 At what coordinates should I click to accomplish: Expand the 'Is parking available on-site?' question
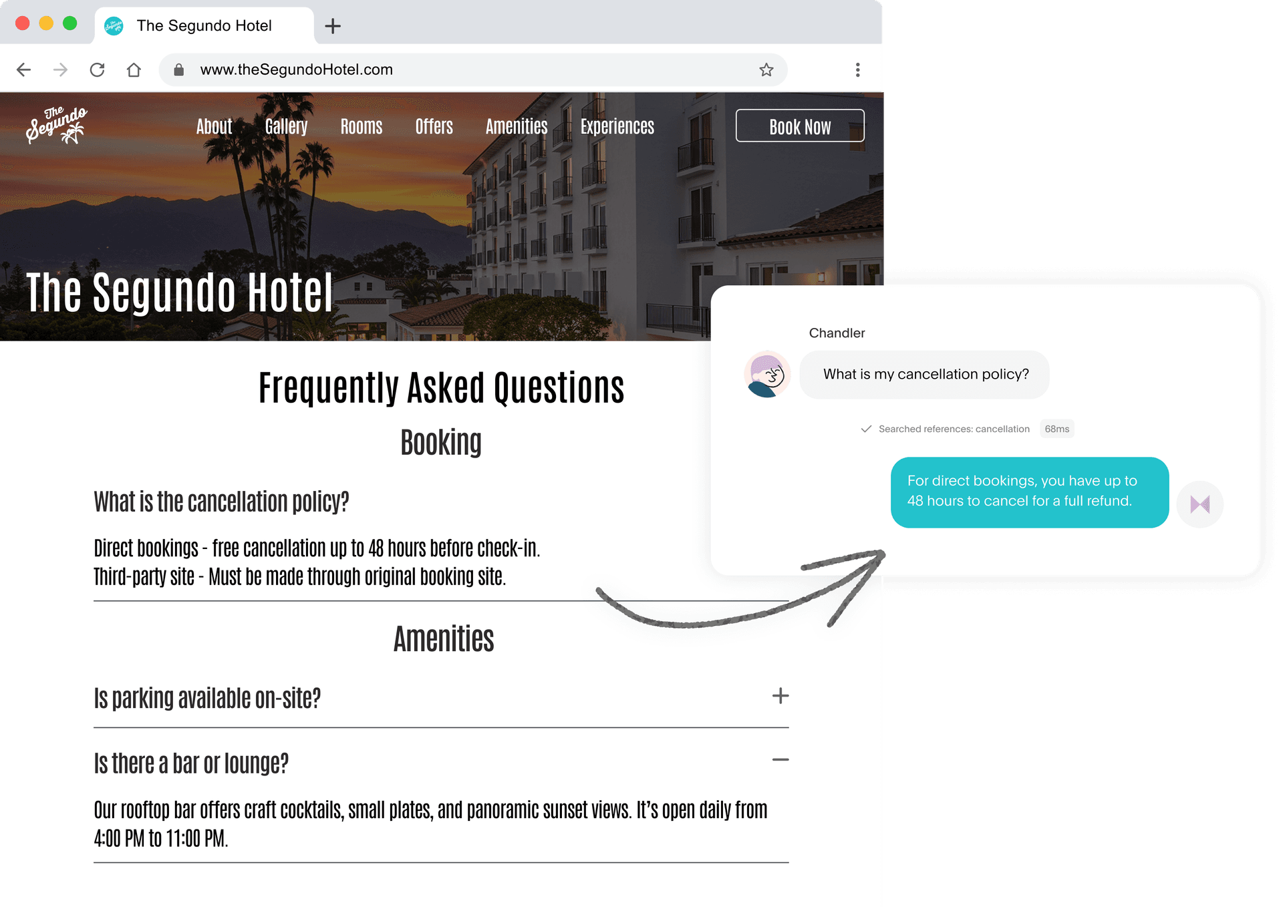pos(779,697)
